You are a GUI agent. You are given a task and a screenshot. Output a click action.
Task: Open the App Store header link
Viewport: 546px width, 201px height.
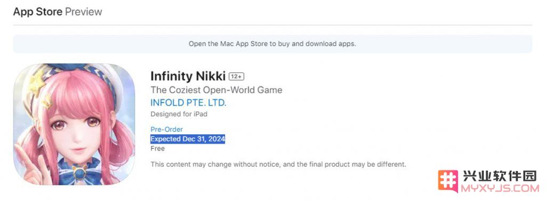pos(38,12)
